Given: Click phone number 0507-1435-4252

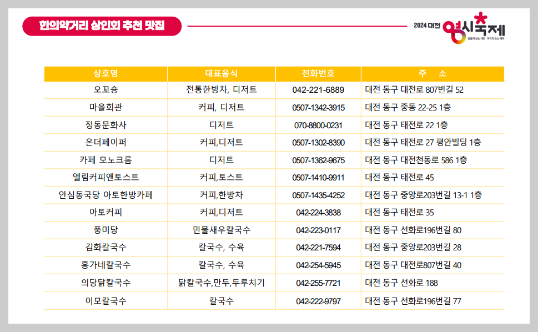Looking at the screenshot, I should pos(318,195).
